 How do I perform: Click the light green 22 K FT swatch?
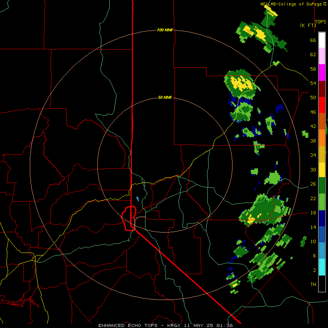point(322,202)
